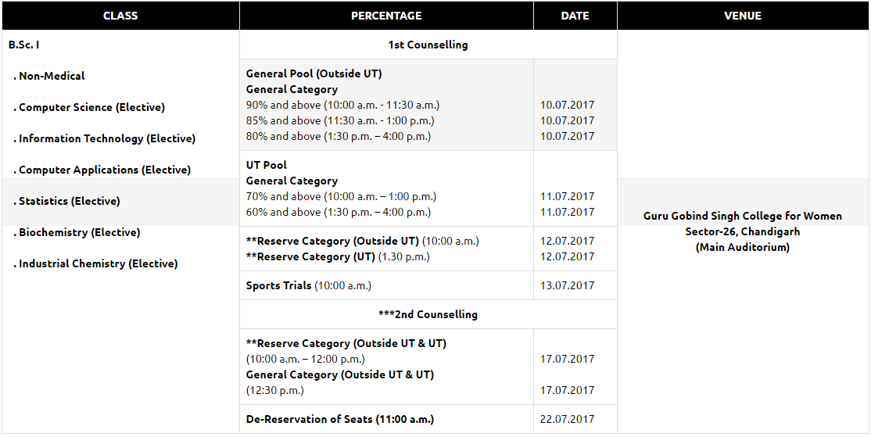Click the PERCENTAGE column header
The height and width of the screenshot is (437, 871).
tap(386, 16)
